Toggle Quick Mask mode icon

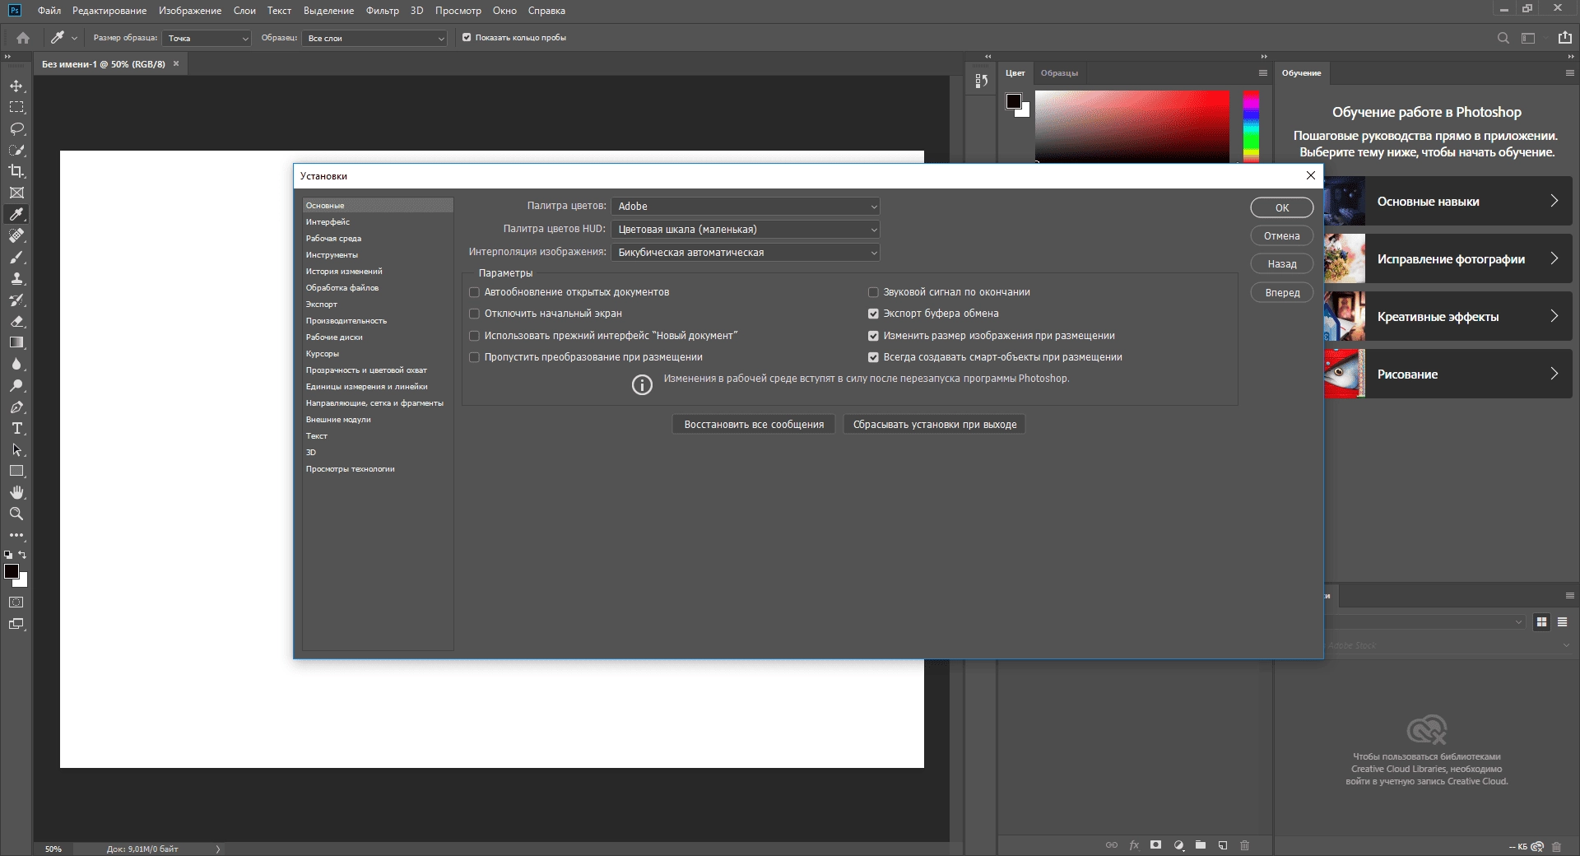(x=16, y=602)
